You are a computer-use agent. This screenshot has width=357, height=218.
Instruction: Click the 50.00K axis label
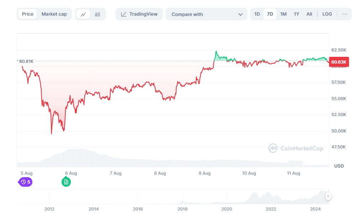click(339, 131)
